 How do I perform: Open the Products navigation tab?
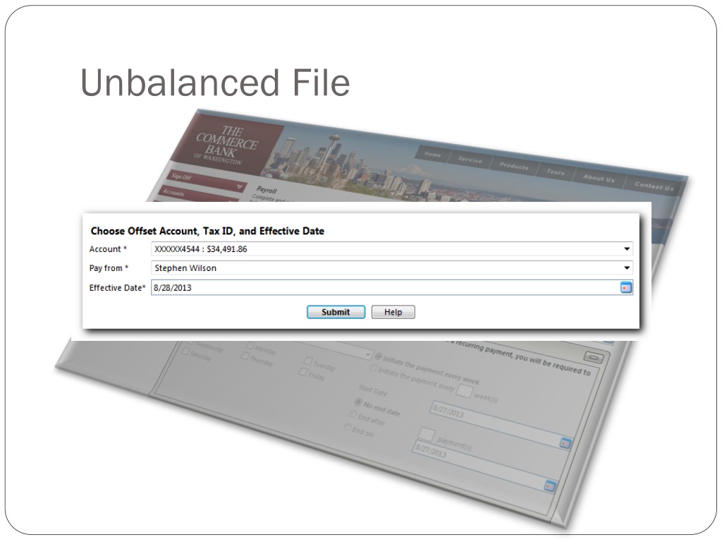[514, 167]
